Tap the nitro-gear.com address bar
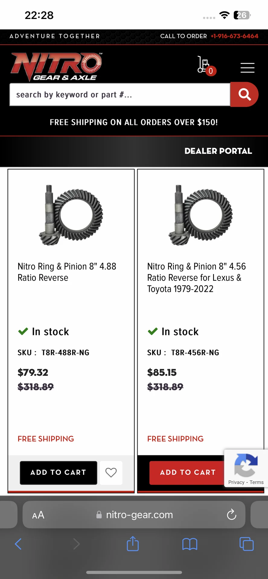This screenshot has width=268, height=579. pos(139,515)
